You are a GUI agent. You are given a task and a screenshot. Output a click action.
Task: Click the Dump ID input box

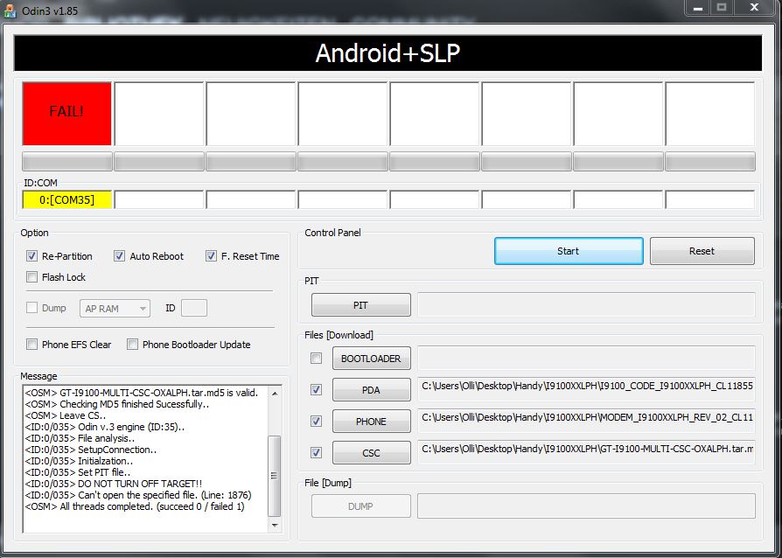[x=194, y=308]
